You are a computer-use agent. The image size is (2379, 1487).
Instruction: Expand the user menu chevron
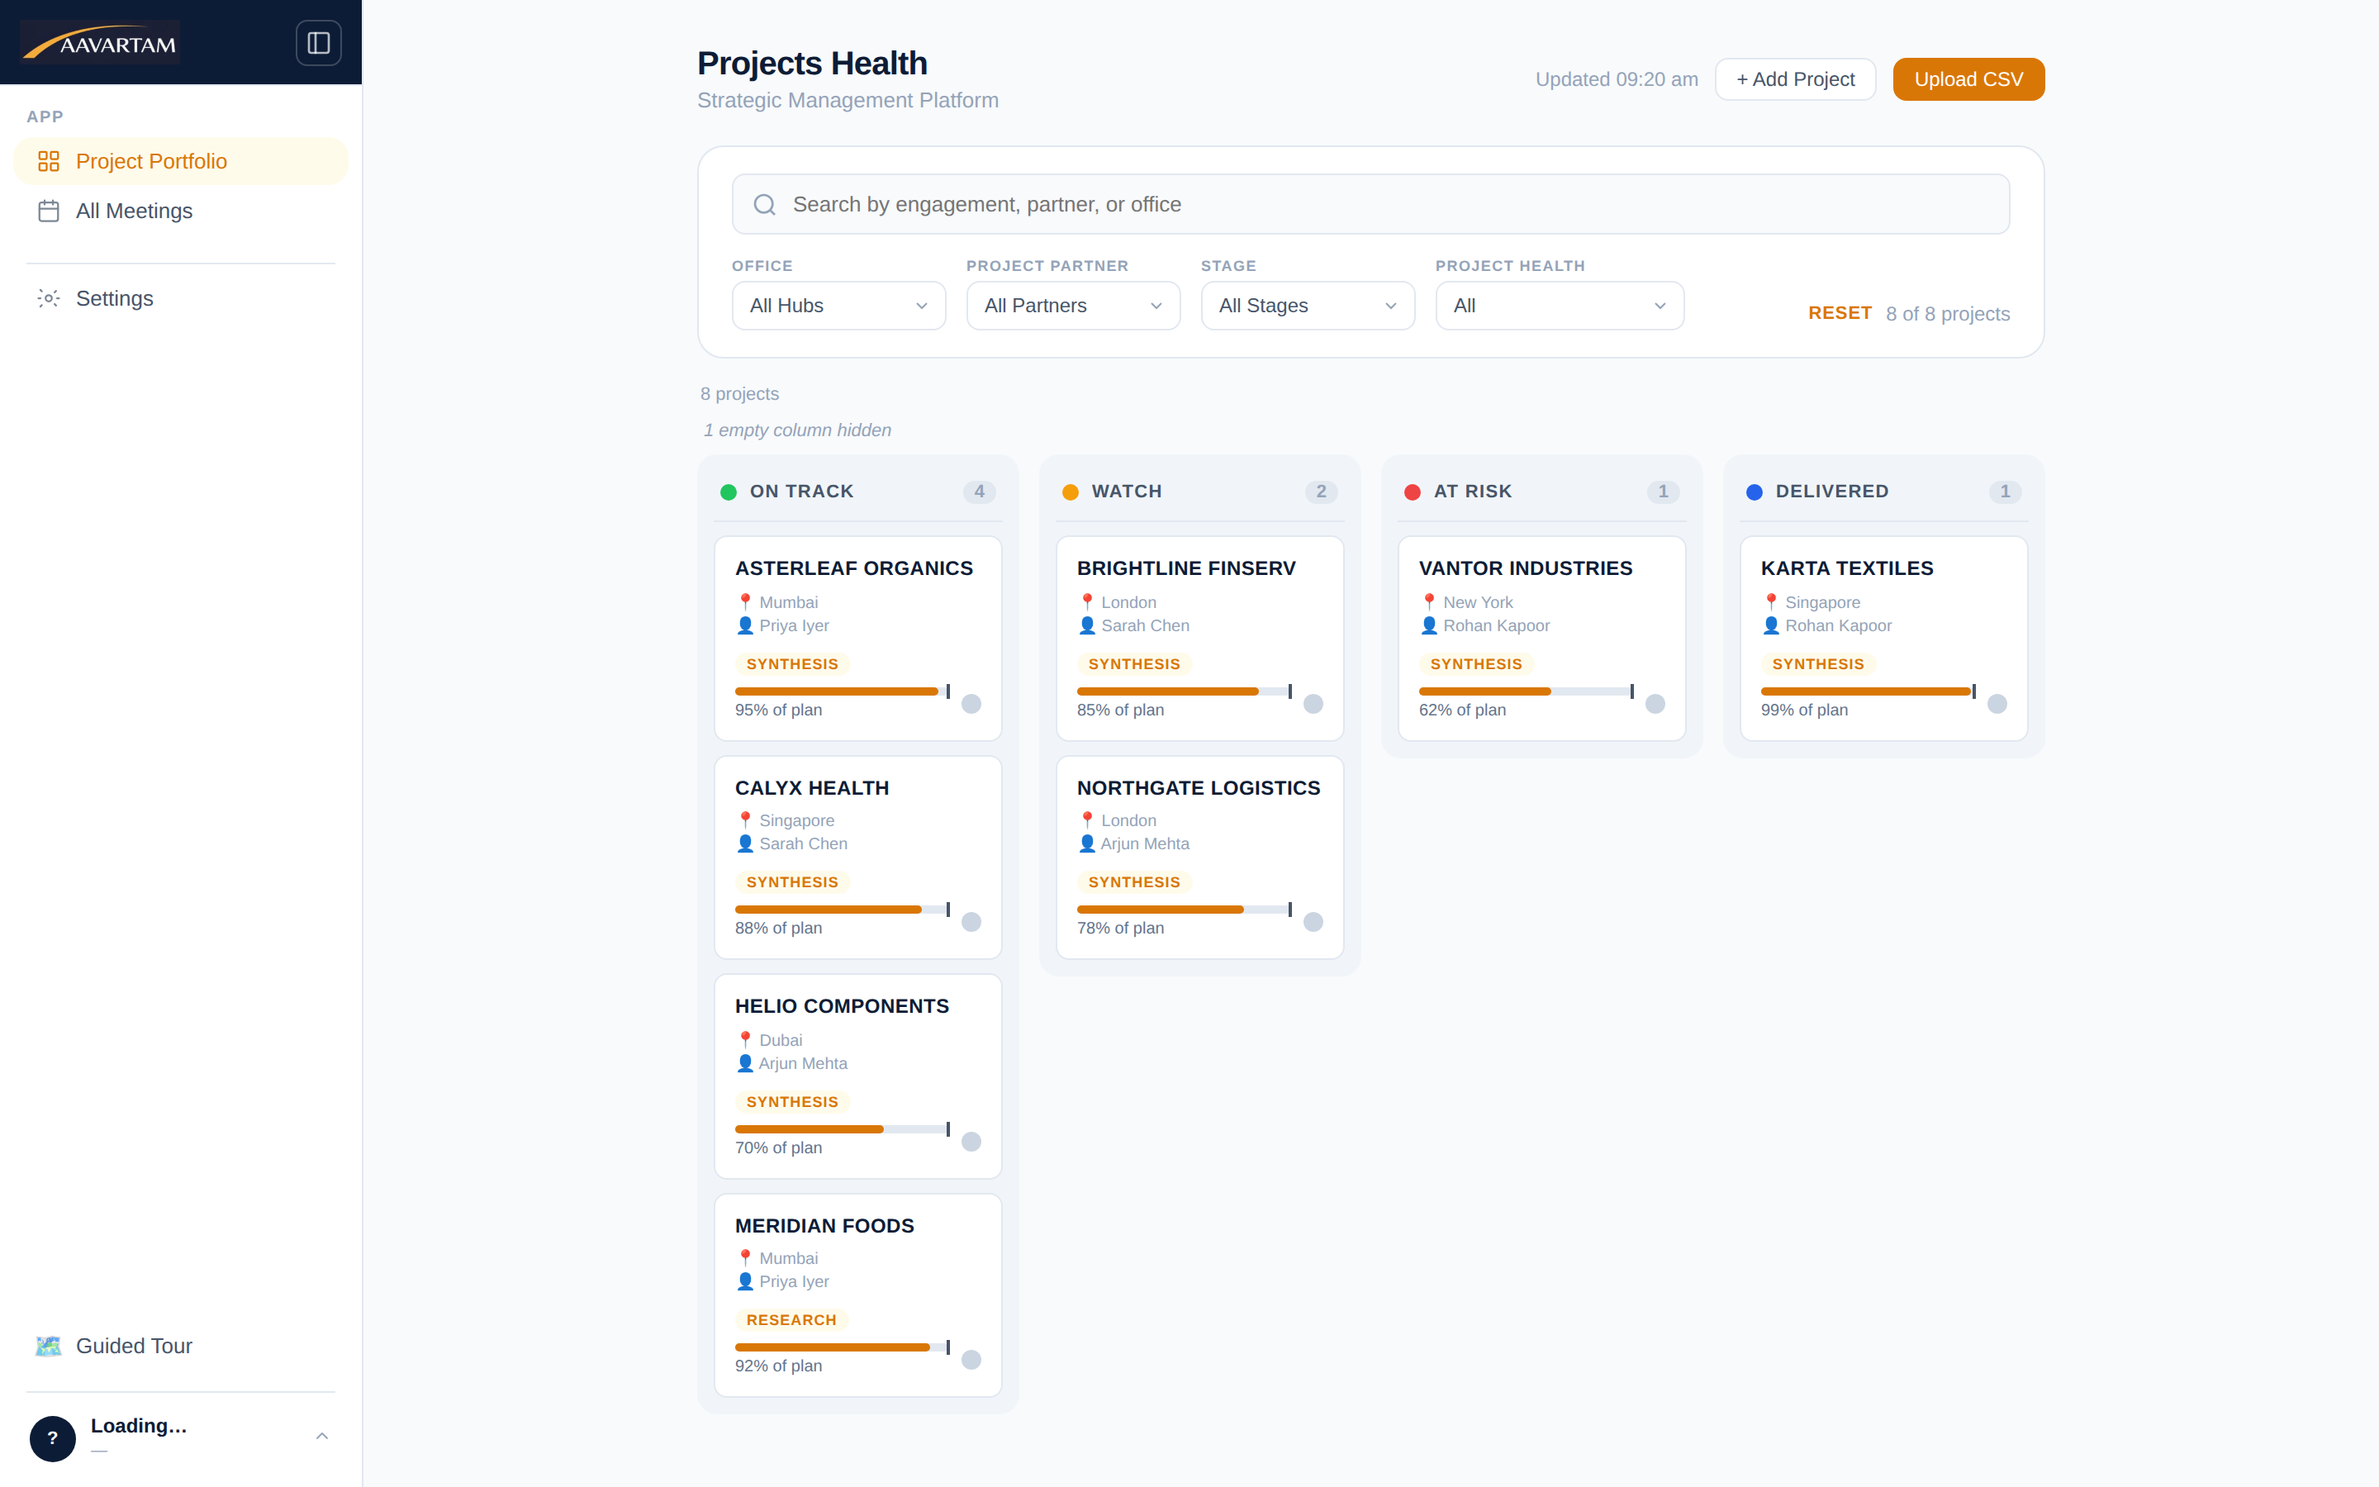coord(321,1437)
